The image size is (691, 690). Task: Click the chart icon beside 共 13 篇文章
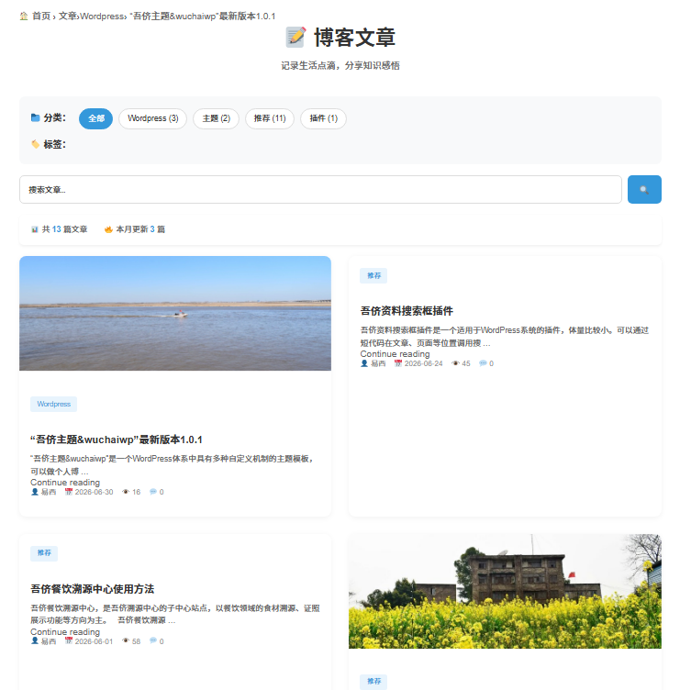pyautogui.click(x=35, y=229)
